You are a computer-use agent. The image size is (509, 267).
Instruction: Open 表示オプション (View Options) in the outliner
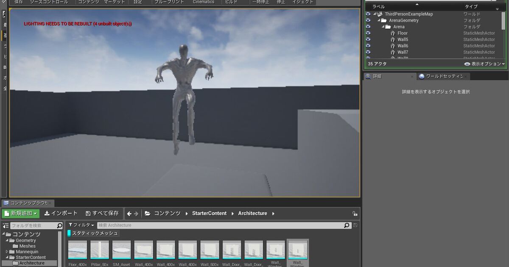484,64
